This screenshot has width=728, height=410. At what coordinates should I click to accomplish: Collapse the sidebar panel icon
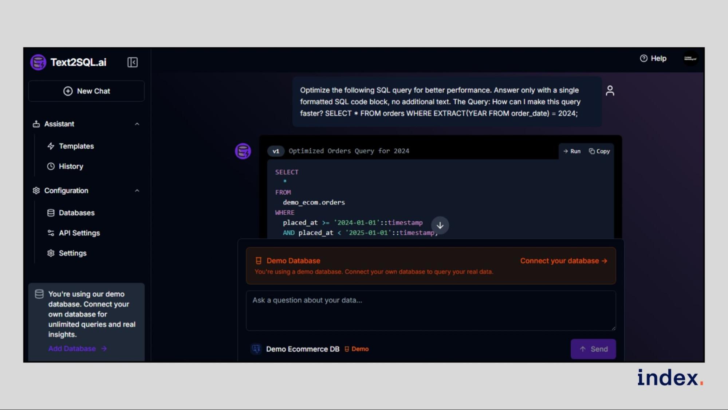(x=132, y=62)
